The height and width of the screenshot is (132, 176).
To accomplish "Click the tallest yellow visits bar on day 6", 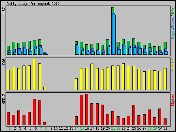I will coord(34,74).
